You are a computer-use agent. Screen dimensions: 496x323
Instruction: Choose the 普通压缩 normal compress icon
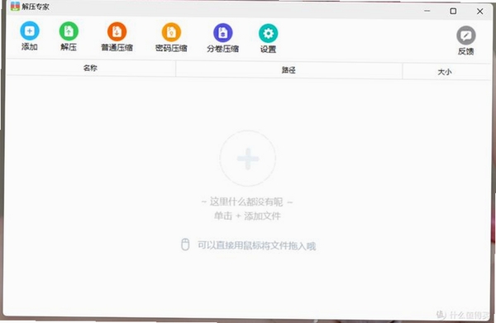117,31
